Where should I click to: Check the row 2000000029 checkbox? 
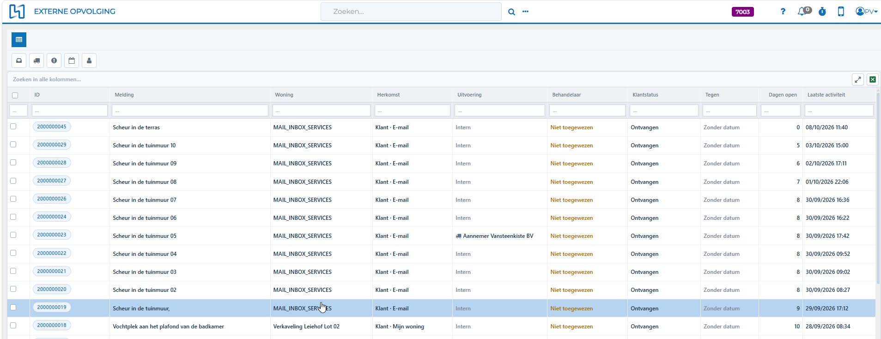[13, 145]
